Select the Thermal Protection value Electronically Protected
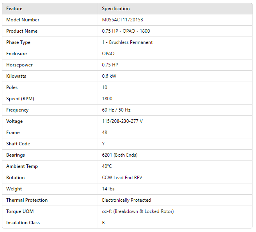The width and height of the screenshot is (256, 232). pyautogui.click(x=126, y=200)
